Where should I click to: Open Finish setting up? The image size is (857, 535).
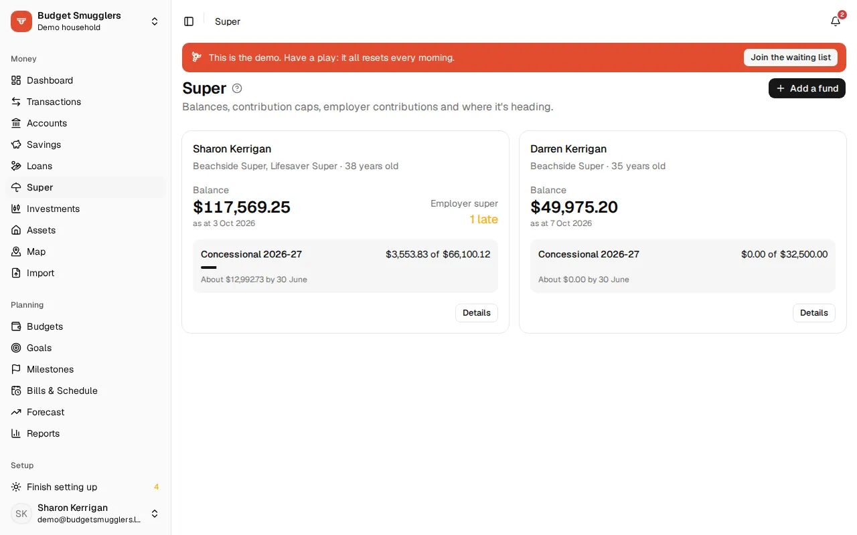[x=86, y=487]
